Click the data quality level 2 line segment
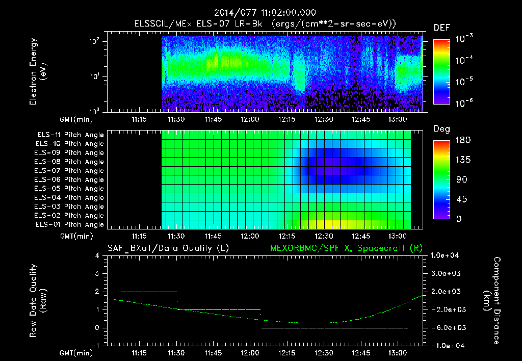 click(x=149, y=292)
